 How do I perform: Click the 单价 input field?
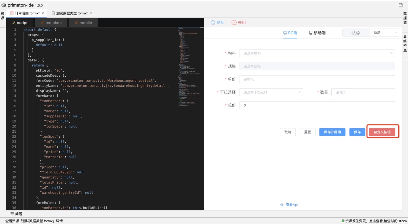[x=317, y=79]
